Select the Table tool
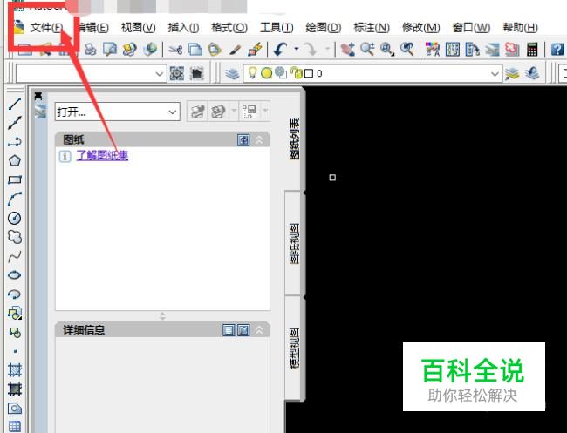567x433 pixels. 15,427
